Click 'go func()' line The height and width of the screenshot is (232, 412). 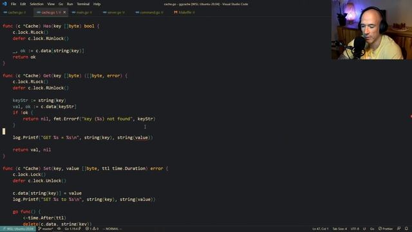(26, 212)
